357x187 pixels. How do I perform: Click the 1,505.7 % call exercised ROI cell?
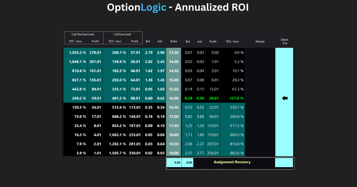(x=118, y=153)
